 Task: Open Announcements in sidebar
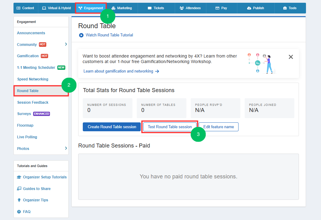31,33
